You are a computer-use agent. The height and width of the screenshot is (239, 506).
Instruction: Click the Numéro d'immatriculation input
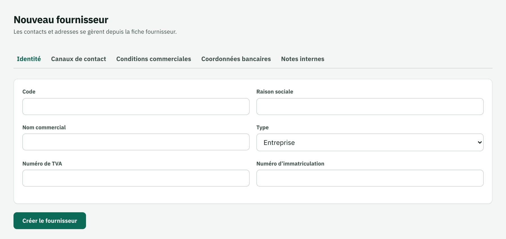tap(370, 178)
